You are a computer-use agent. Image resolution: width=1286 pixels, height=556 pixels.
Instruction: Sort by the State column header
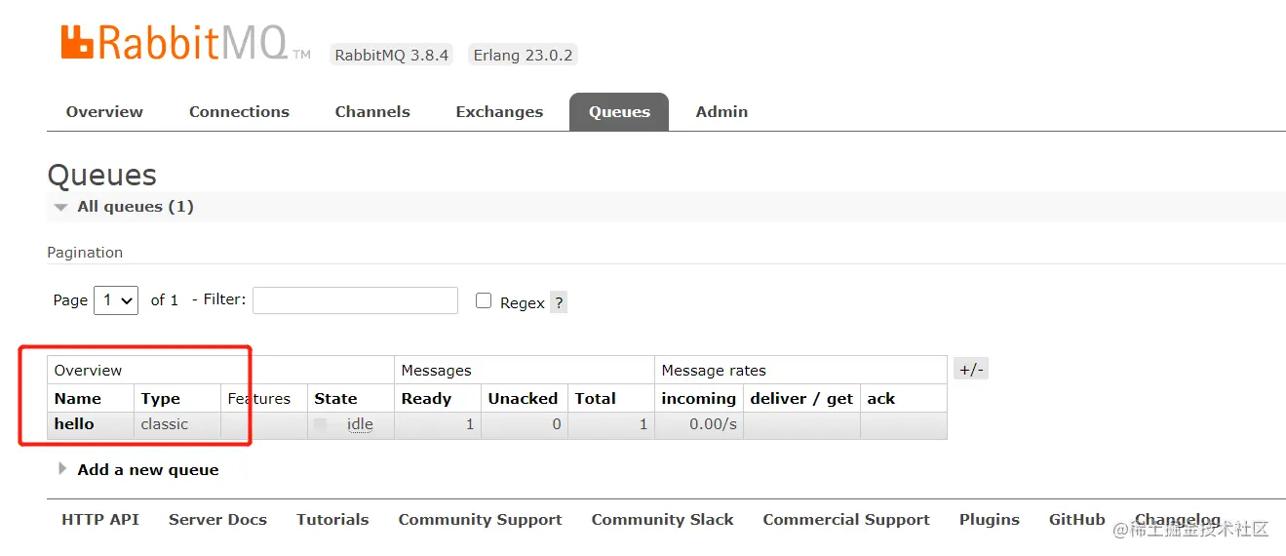pyautogui.click(x=335, y=398)
